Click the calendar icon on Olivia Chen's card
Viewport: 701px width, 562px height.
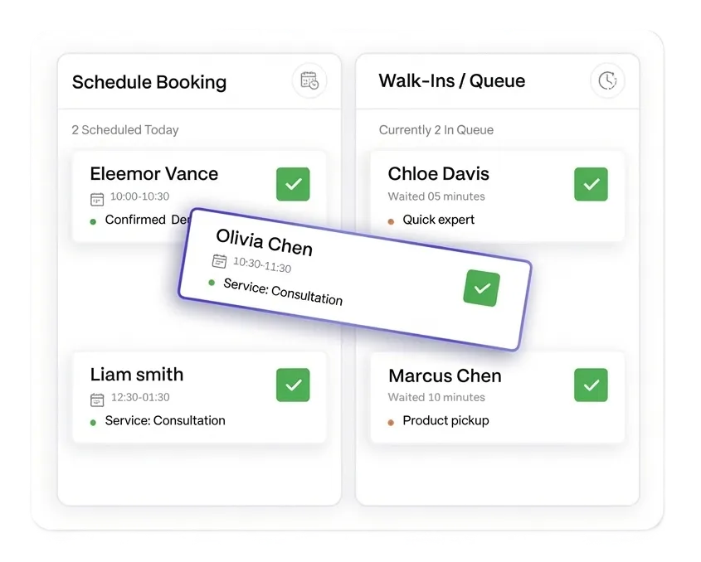(x=218, y=261)
